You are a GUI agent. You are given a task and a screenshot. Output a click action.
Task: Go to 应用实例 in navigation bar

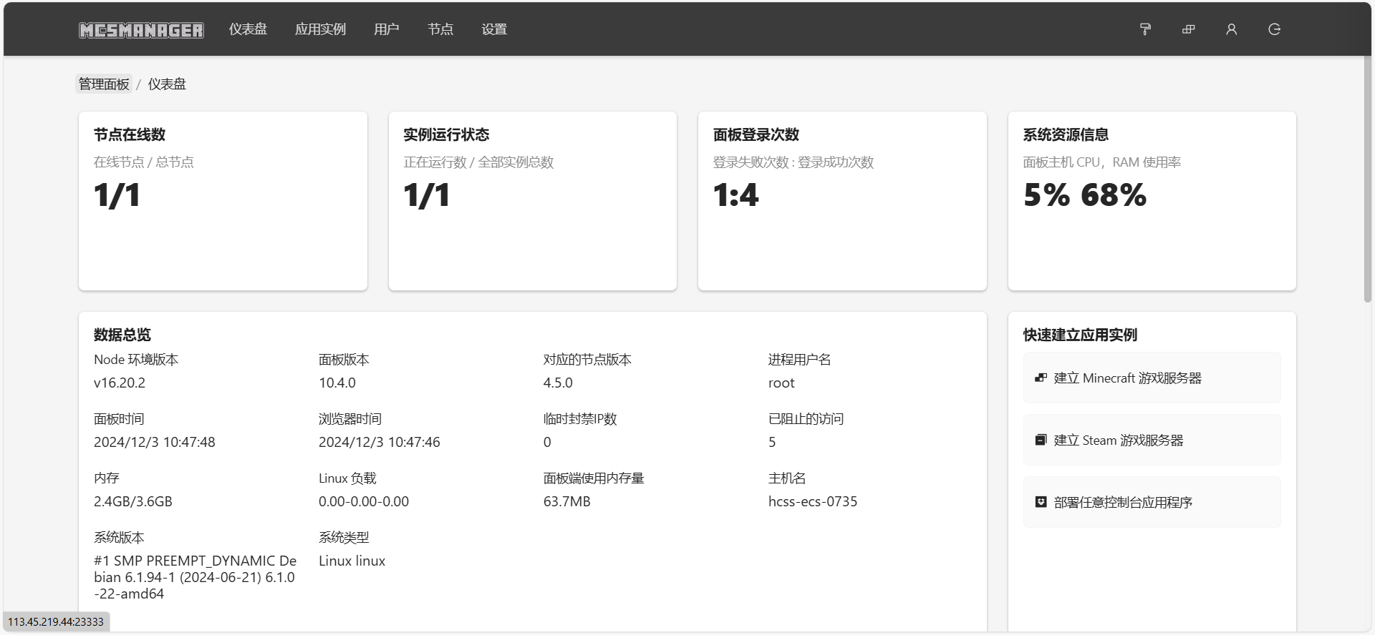click(x=320, y=29)
